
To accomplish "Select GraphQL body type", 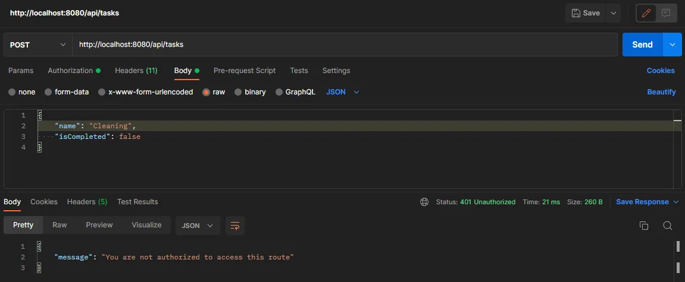I will coord(279,92).
